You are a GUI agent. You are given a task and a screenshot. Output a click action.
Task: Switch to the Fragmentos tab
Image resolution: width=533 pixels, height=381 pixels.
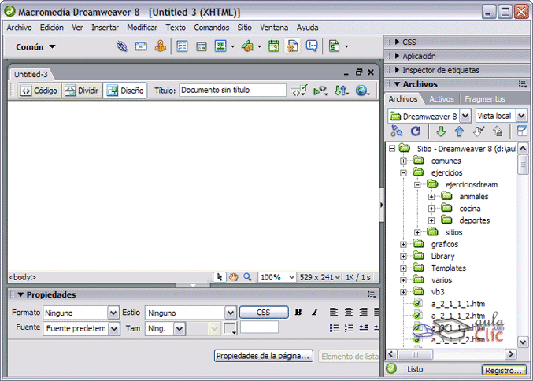[x=485, y=99]
